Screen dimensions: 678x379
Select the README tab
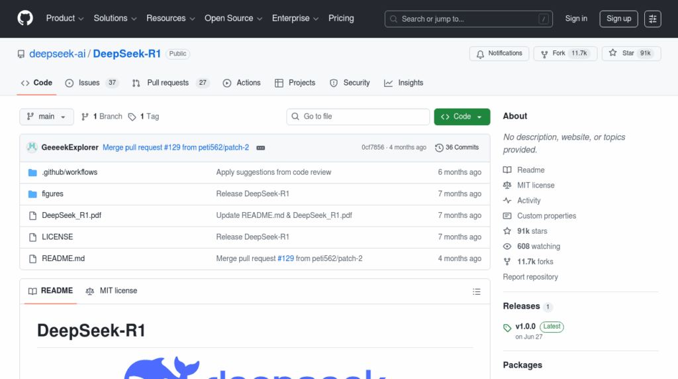[50, 291]
